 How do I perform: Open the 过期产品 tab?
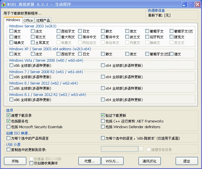coord(43,20)
